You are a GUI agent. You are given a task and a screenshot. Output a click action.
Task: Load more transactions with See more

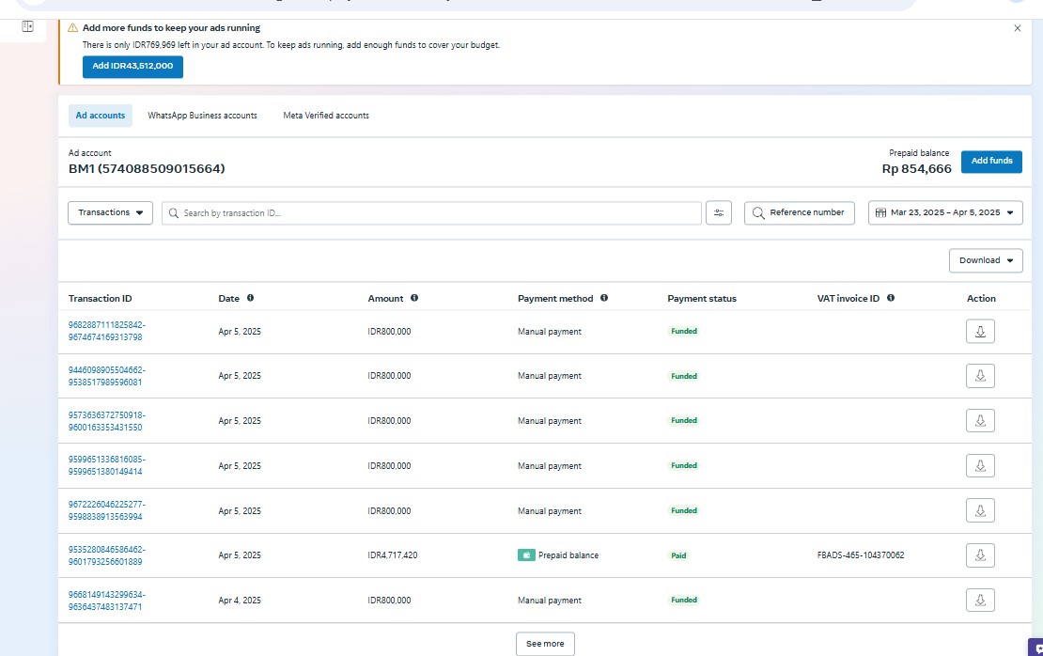pyautogui.click(x=545, y=644)
